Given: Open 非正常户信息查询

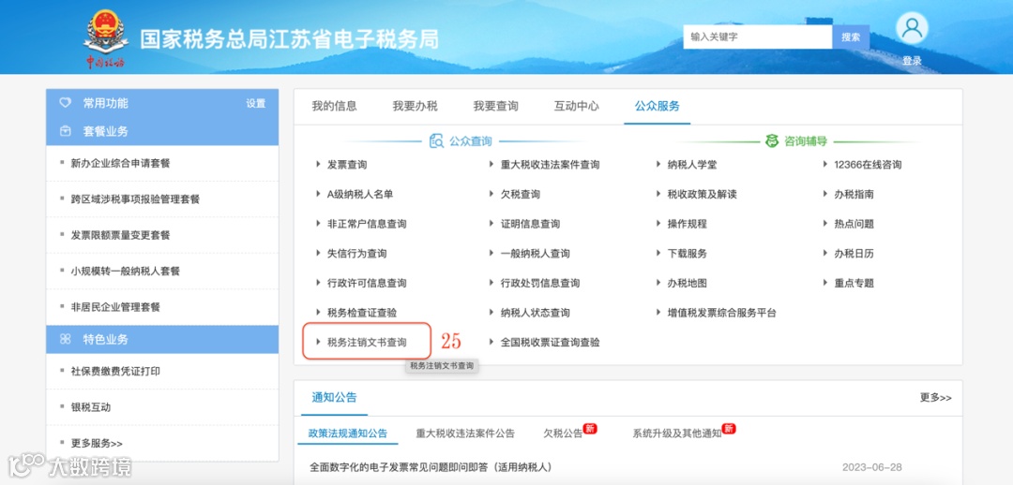Looking at the screenshot, I should 367,224.
